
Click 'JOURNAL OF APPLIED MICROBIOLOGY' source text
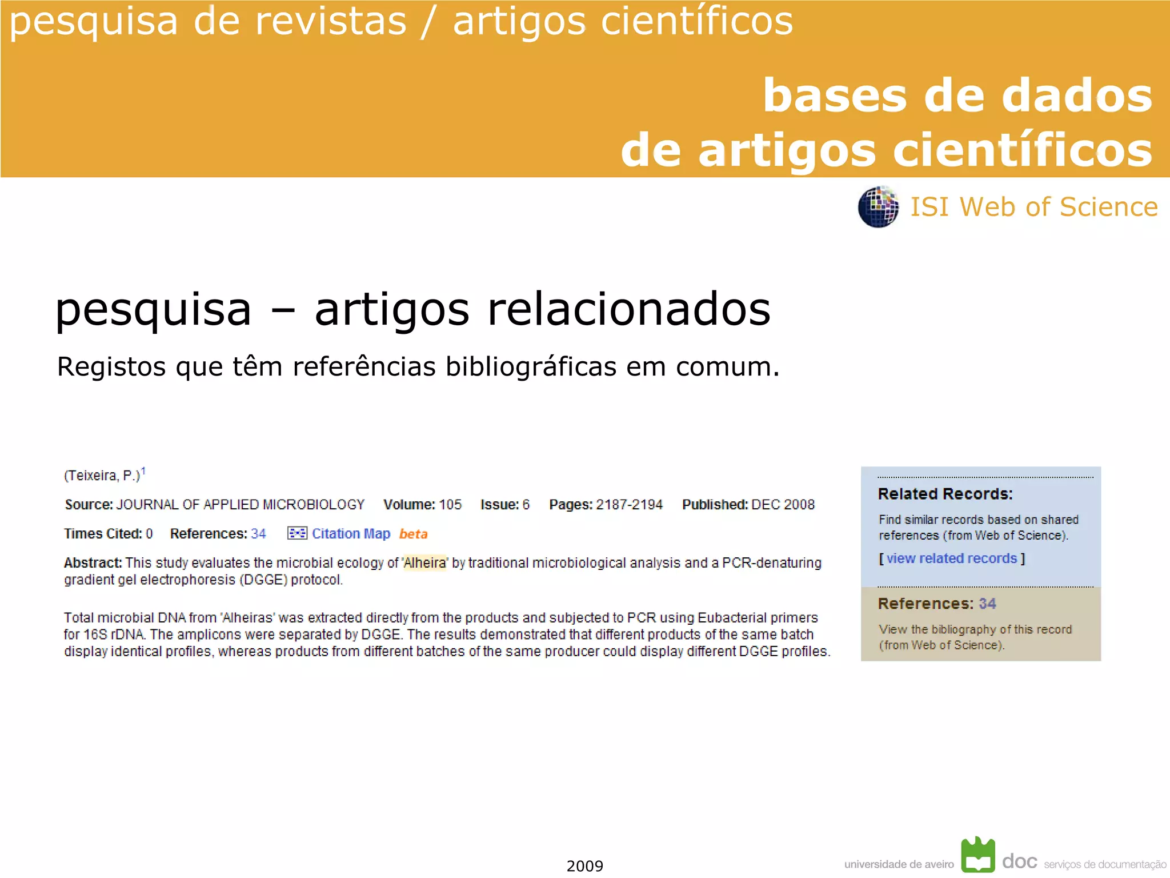tap(241, 505)
